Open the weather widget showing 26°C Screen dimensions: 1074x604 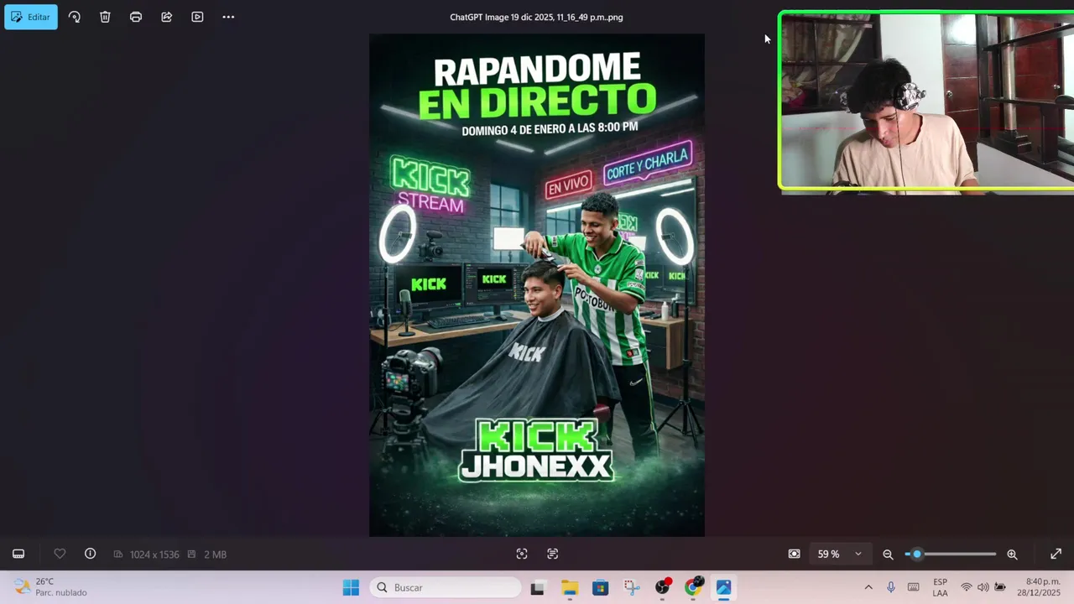click(50, 587)
